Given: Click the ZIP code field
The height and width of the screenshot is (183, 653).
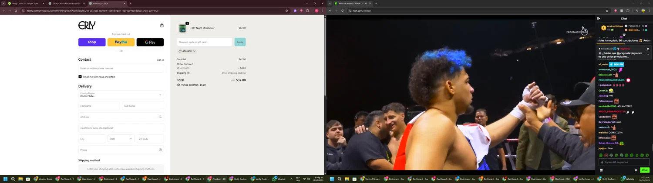Looking at the screenshot, I should pyautogui.click(x=150, y=139).
